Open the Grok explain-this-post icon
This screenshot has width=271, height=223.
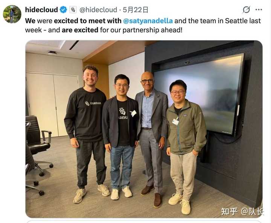(x=246, y=10)
